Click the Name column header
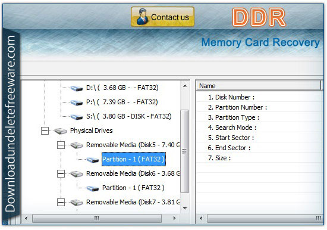 pos(259,86)
